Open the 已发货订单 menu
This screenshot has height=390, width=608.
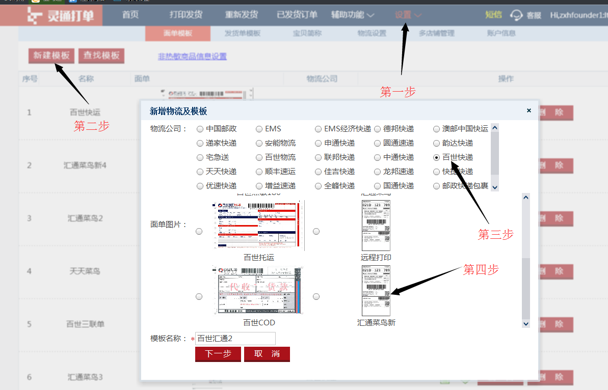[297, 15]
